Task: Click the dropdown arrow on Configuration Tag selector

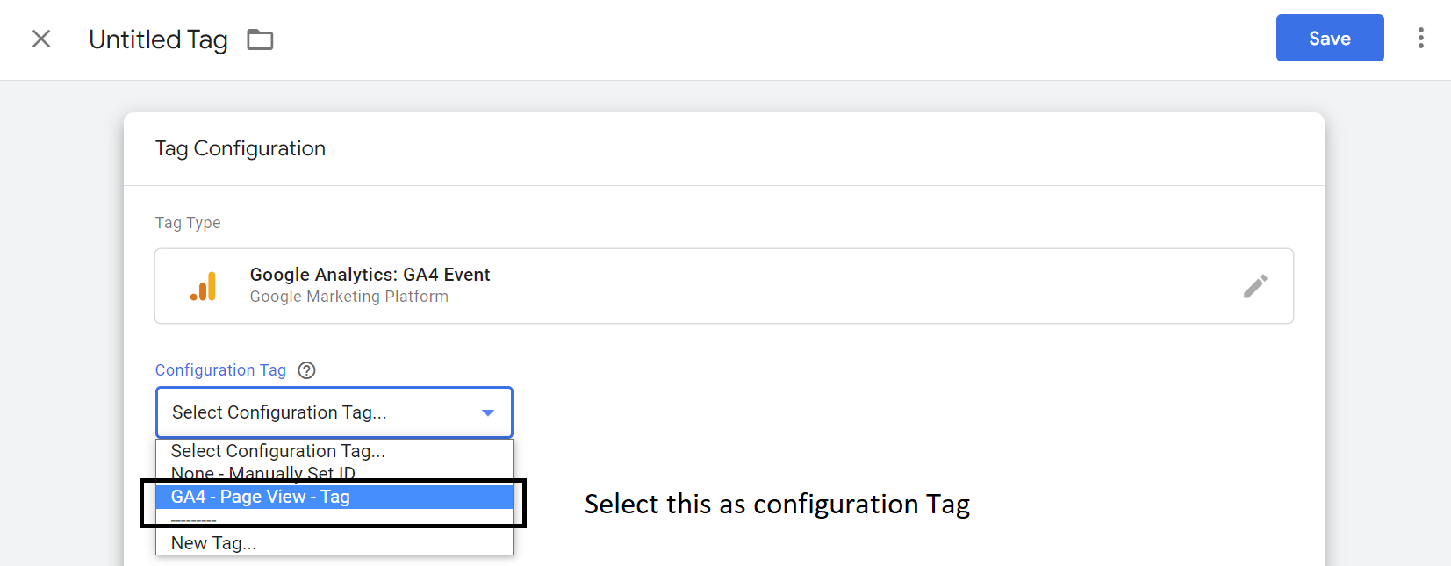Action: pos(488,412)
